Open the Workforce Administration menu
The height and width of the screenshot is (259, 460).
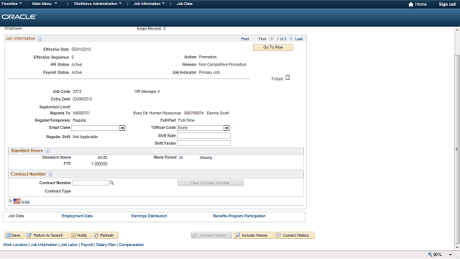(x=98, y=4)
